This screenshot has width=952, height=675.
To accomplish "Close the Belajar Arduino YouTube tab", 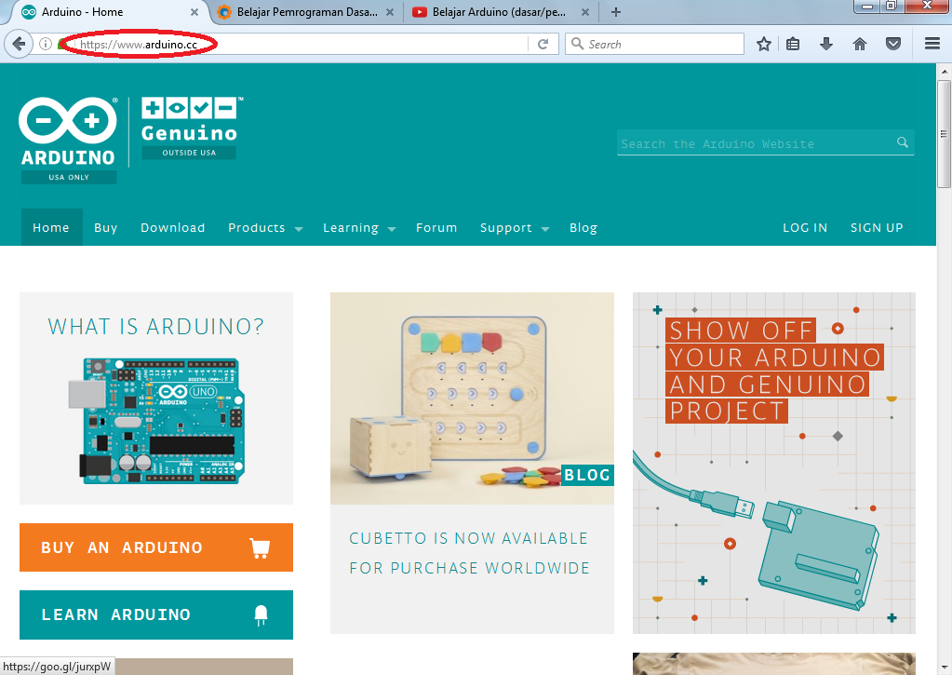I will 584,12.
